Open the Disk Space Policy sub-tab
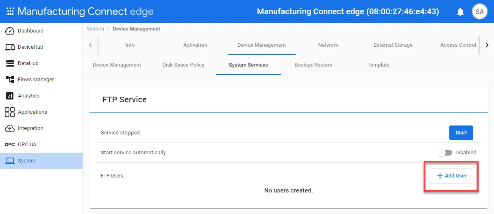The image size is (494, 214). (x=183, y=65)
